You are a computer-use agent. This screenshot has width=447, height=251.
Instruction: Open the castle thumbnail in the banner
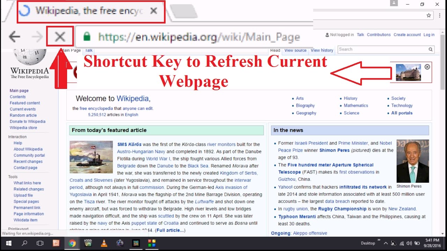[408, 73]
